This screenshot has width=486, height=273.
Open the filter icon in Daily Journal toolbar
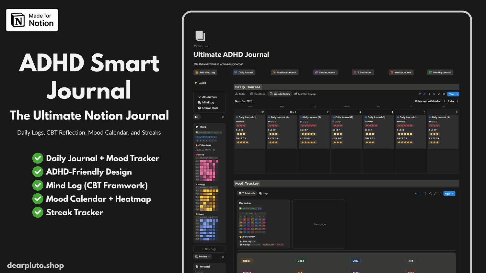pos(420,94)
